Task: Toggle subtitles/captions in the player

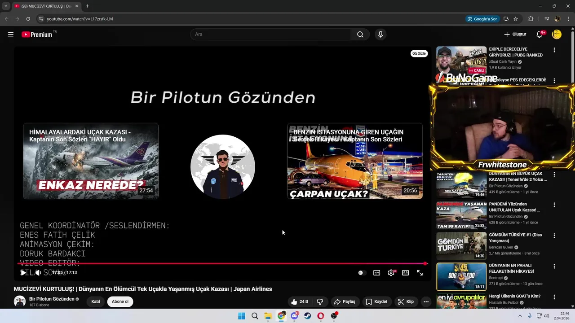Action: click(x=377, y=273)
